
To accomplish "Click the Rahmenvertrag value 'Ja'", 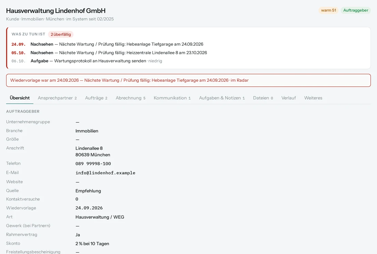I will pos(78,235).
